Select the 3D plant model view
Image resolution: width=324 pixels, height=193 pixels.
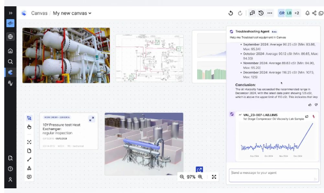(x=144, y=144)
